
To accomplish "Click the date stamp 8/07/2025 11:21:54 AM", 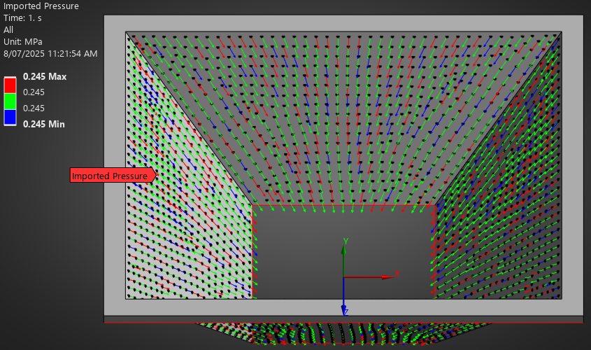I will [x=50, y=54].
